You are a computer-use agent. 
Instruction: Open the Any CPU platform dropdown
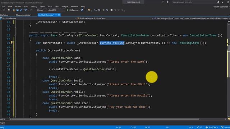(56, 10)
